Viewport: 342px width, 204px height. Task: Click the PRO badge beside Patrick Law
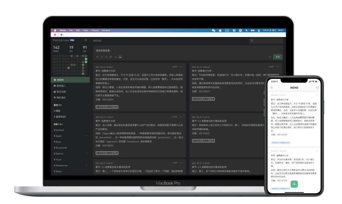point(72,40)
